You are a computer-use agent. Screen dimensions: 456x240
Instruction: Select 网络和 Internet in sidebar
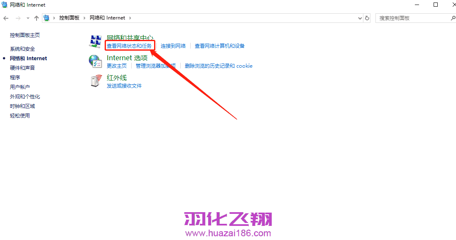[x=29, y=58]
